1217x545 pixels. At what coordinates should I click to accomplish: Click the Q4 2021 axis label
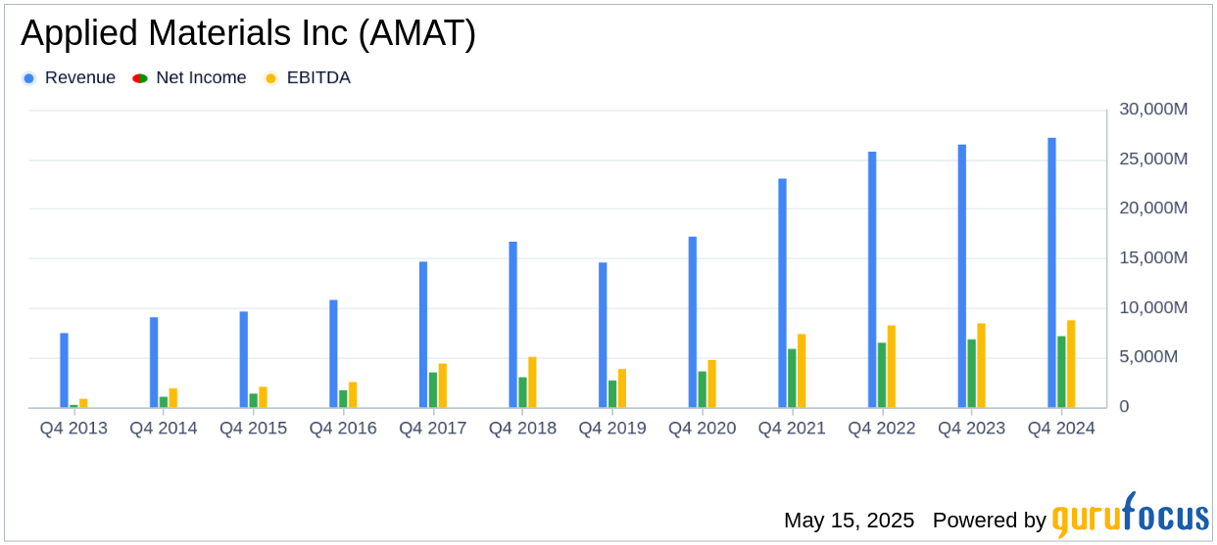click(x=792, y=429)
